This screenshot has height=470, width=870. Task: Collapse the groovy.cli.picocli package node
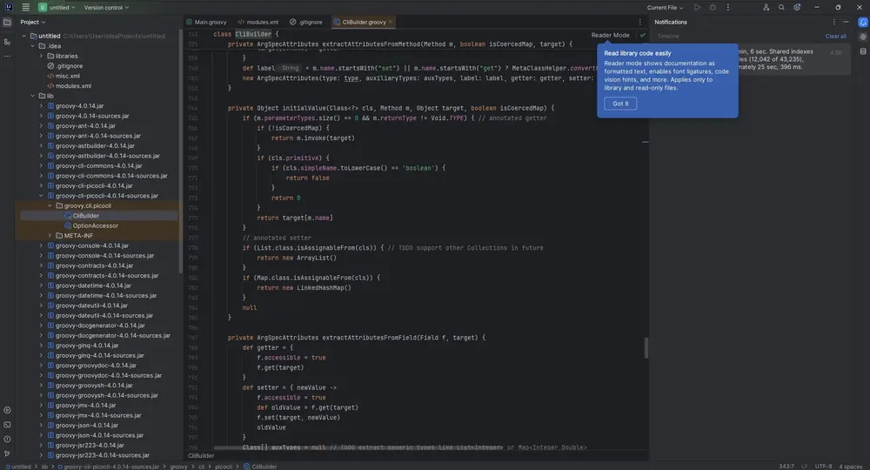(50, 206)
